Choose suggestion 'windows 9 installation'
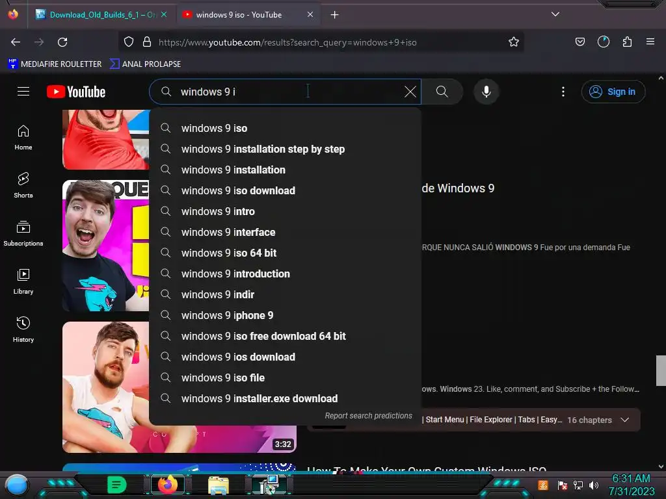This screenshot has width=666, height=499. [x=286, y=170]
